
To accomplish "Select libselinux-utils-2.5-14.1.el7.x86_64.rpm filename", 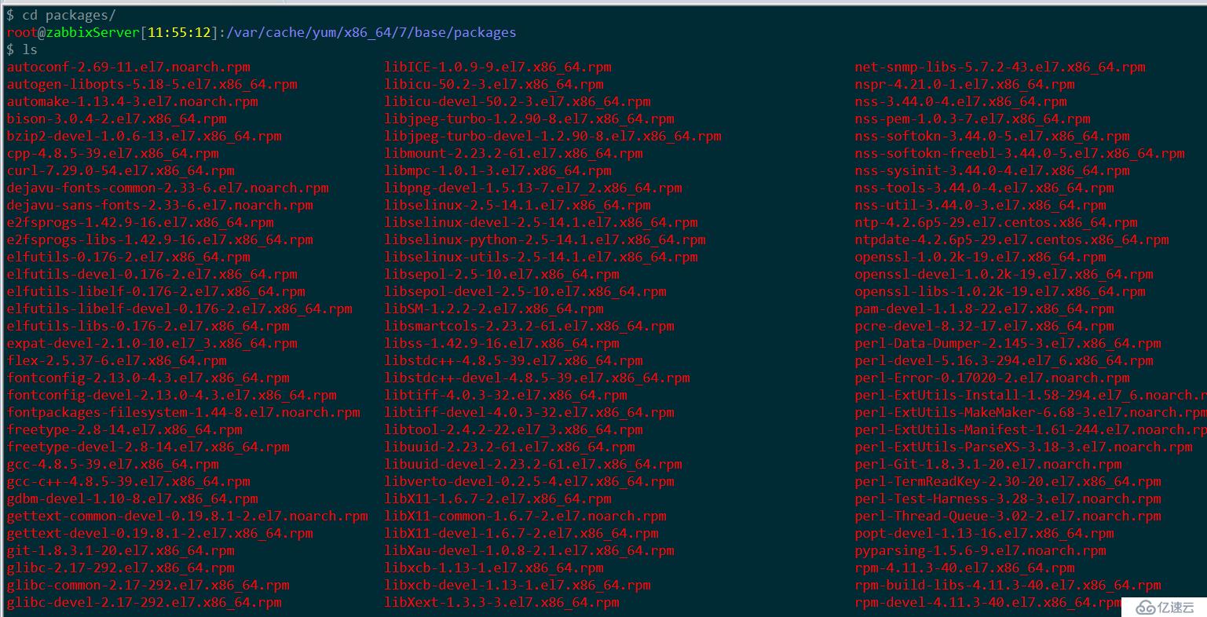I will point(541,257).
